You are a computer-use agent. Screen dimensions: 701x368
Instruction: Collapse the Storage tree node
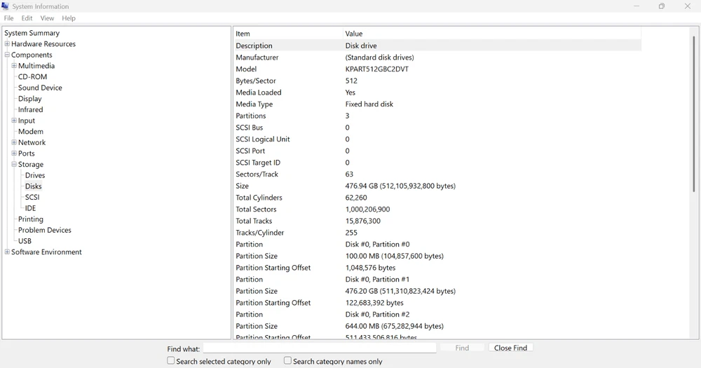point(14,165)
